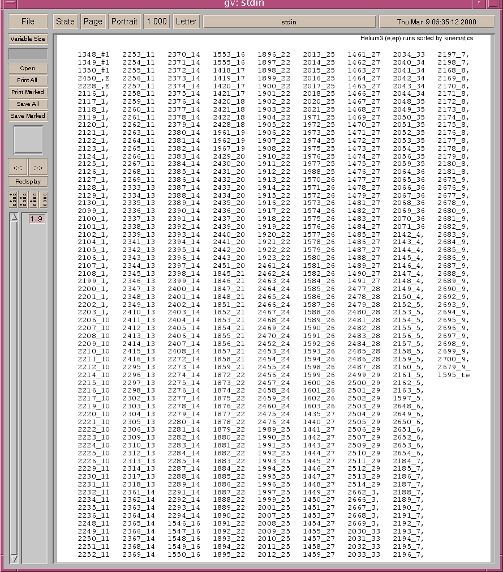Mark the current page using the third icon
The image size is (503, 572).
33,199
